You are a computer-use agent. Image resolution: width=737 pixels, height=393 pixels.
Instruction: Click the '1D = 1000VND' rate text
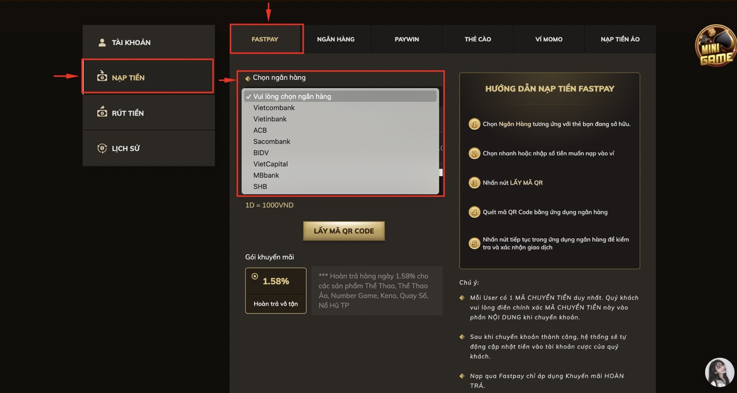(269, 205)
